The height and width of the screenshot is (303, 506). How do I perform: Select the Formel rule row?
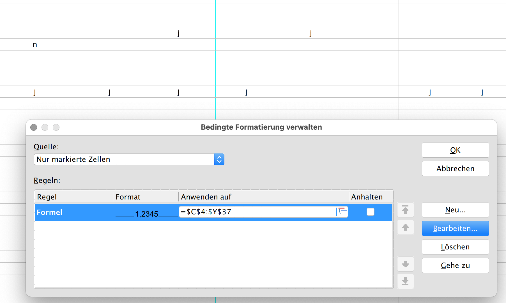73,212
